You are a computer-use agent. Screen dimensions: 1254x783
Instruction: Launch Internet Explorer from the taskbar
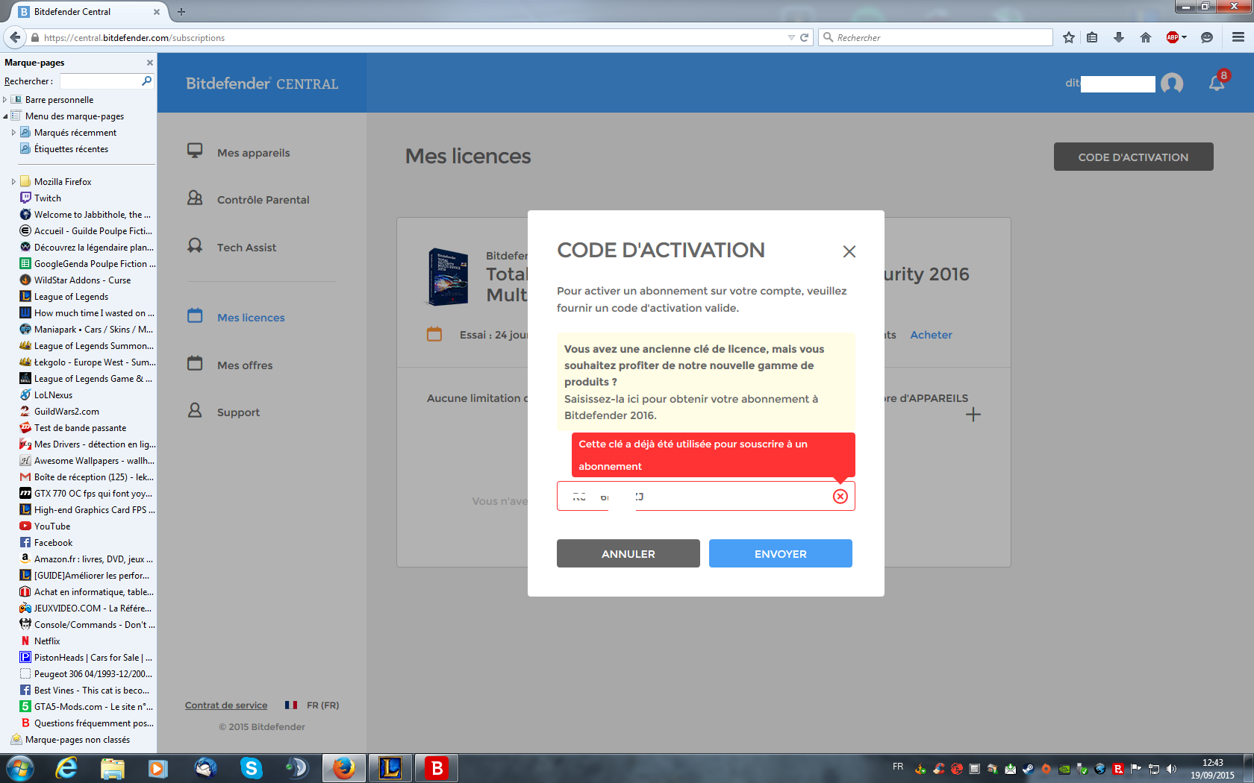click(66, 768)
